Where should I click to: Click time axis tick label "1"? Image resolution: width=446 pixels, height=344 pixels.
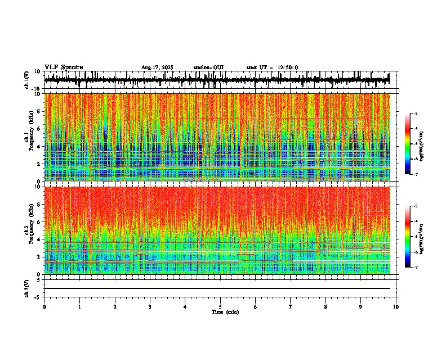79,307
